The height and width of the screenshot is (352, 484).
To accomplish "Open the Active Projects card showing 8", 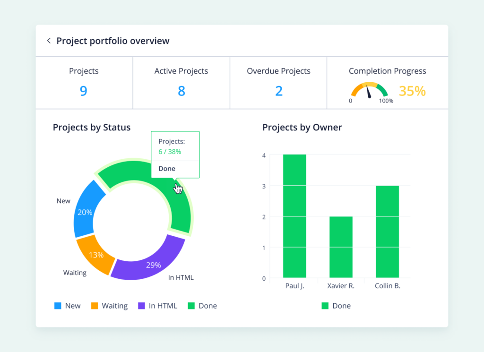I will point(181,83).
